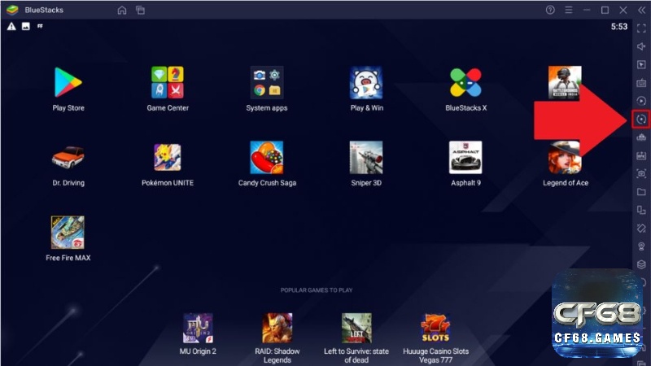Click the play circle icon in sidebar
651x366 pixels.
click(641, 101)
